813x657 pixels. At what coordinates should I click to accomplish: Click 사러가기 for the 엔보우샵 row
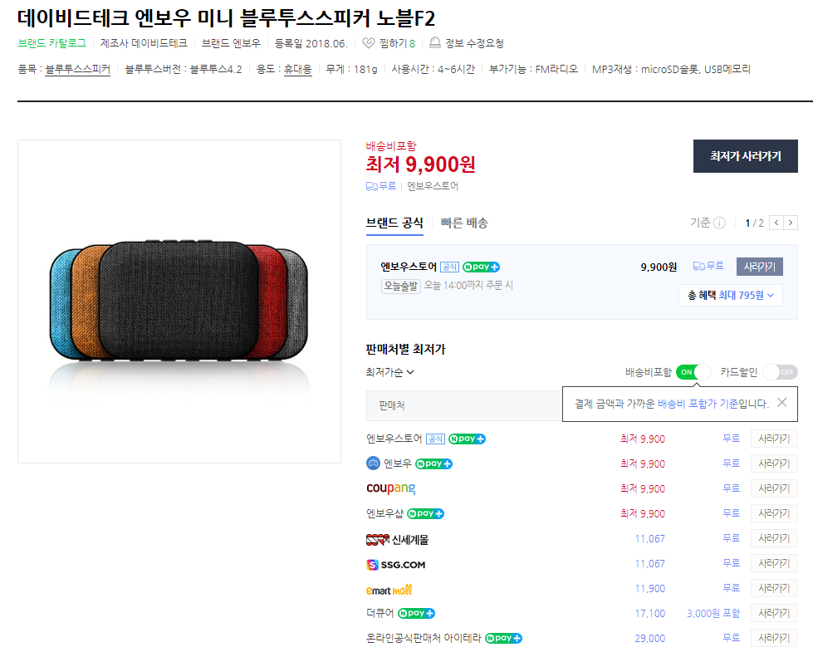[x=774, y=513]
